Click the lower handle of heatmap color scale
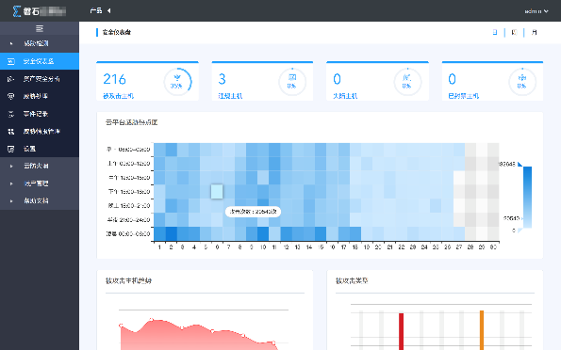Screen dimensions: 561x350 (520, 231)
